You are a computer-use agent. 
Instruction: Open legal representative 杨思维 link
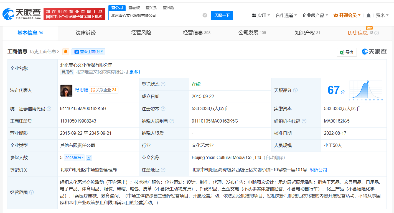coord(82,90)
